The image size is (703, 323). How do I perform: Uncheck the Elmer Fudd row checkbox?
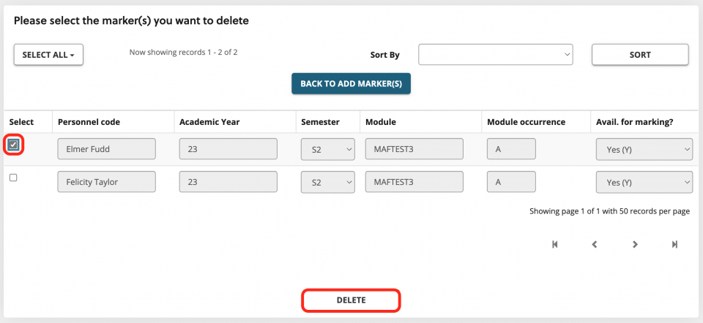coord(13,145)
